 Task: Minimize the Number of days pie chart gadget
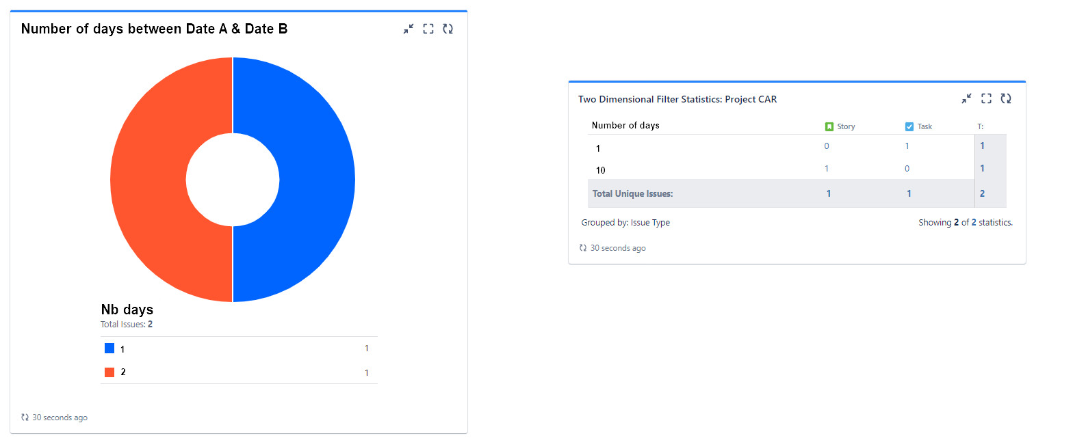409,29
